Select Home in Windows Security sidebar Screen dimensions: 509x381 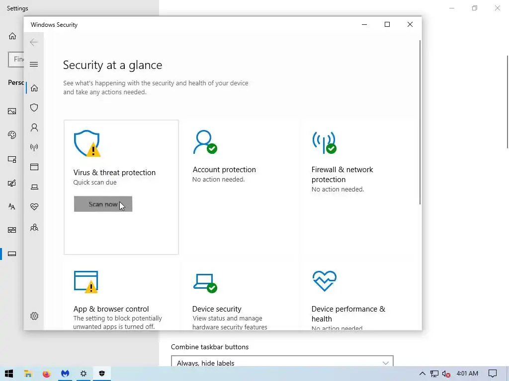(34, 88)
